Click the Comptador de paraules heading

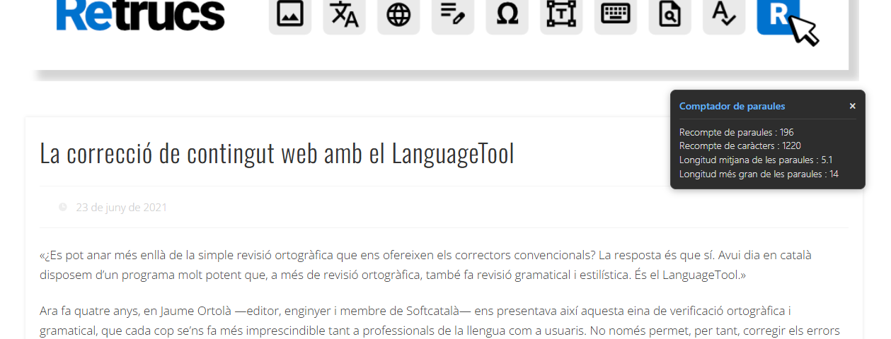732,107
